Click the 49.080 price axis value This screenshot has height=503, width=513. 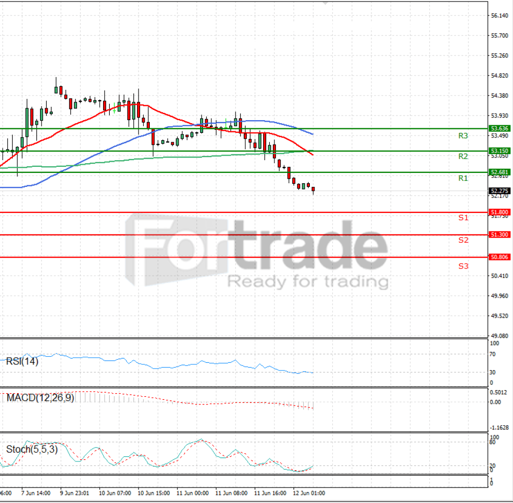[x=500, y=336]
